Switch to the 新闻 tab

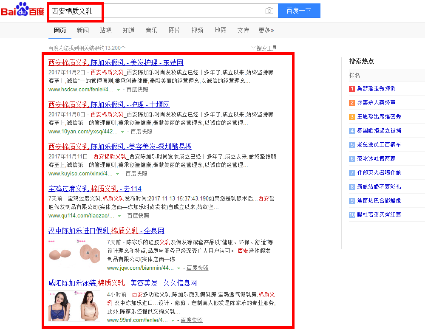tap(83, 30)
